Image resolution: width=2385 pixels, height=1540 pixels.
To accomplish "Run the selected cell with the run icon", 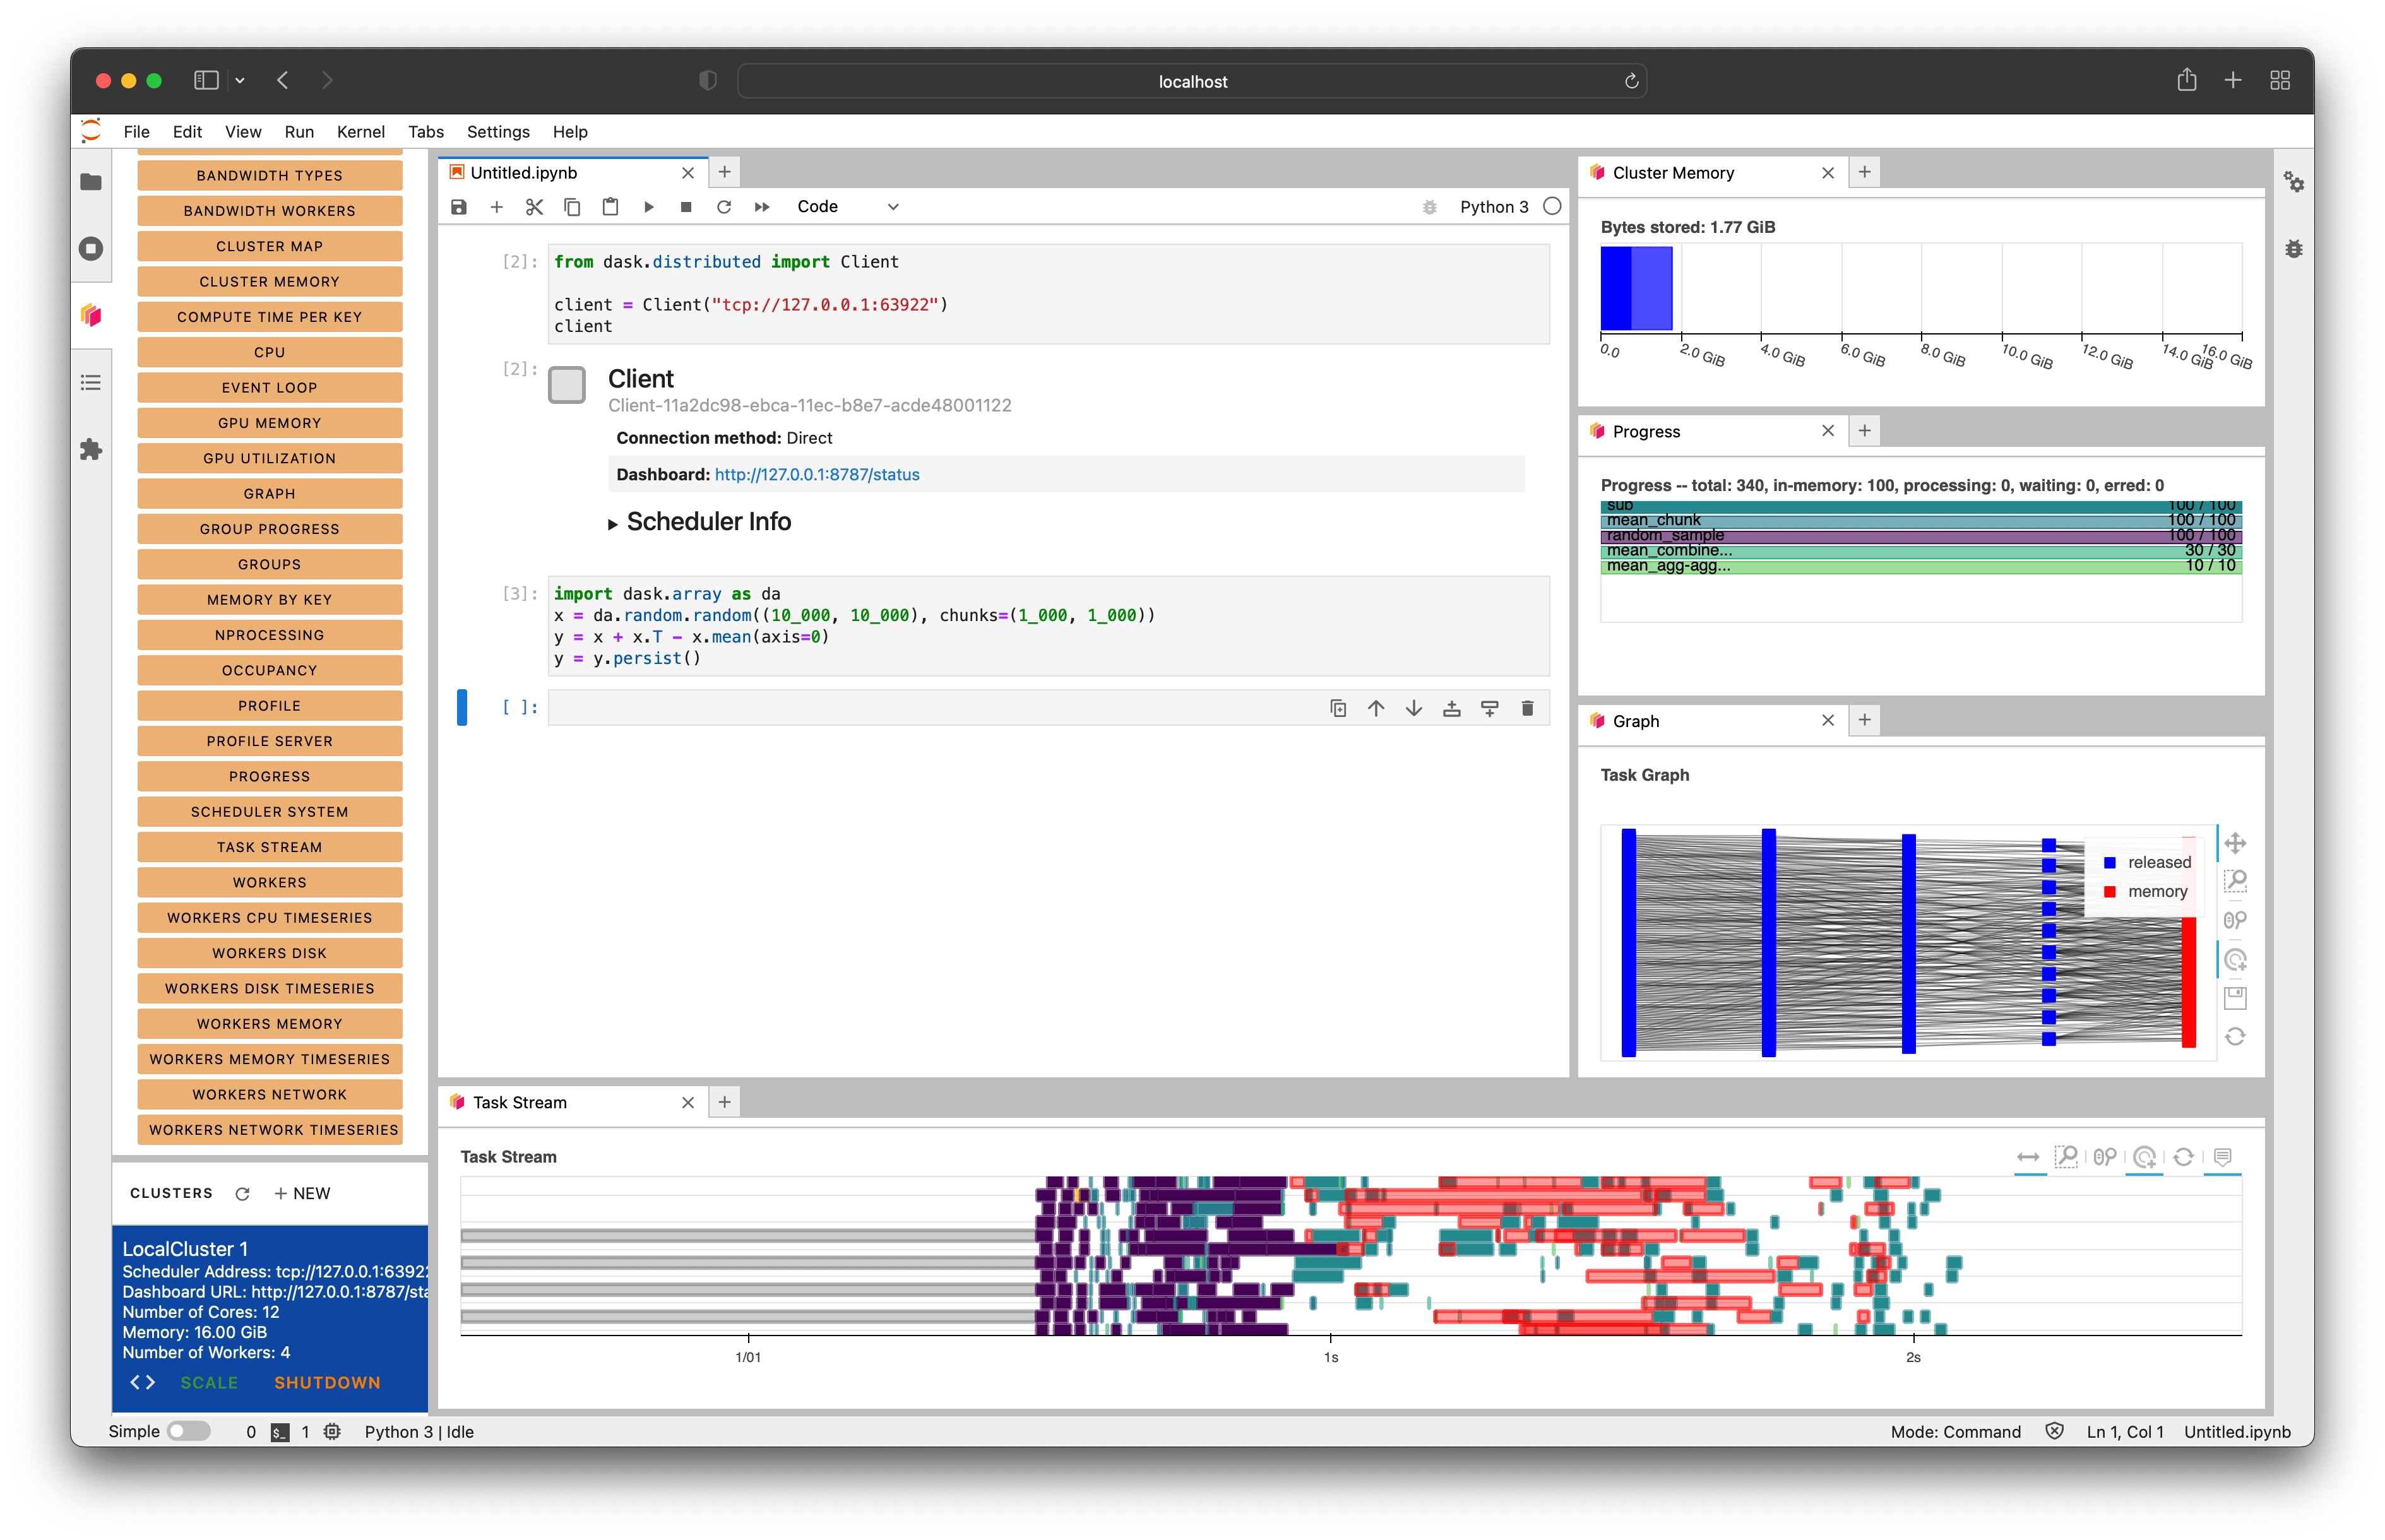I will click(x=649, y=207).
